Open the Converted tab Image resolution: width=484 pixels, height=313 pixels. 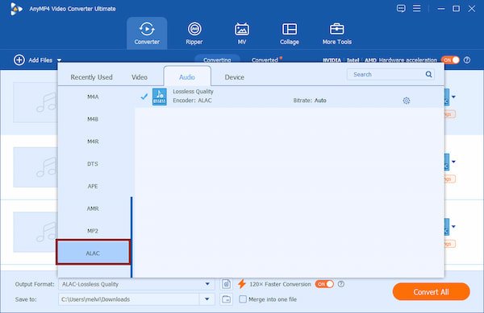click(x=265, y=60)
